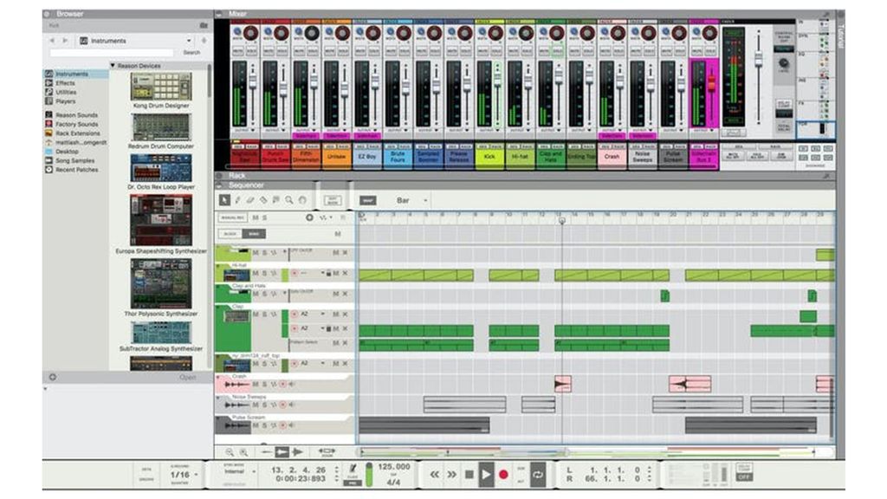
Task: Select the Razor edit tool
Action: [262, 199]
